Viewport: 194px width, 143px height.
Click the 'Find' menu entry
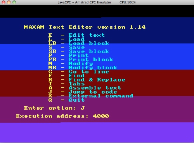(x=76, y=76)
